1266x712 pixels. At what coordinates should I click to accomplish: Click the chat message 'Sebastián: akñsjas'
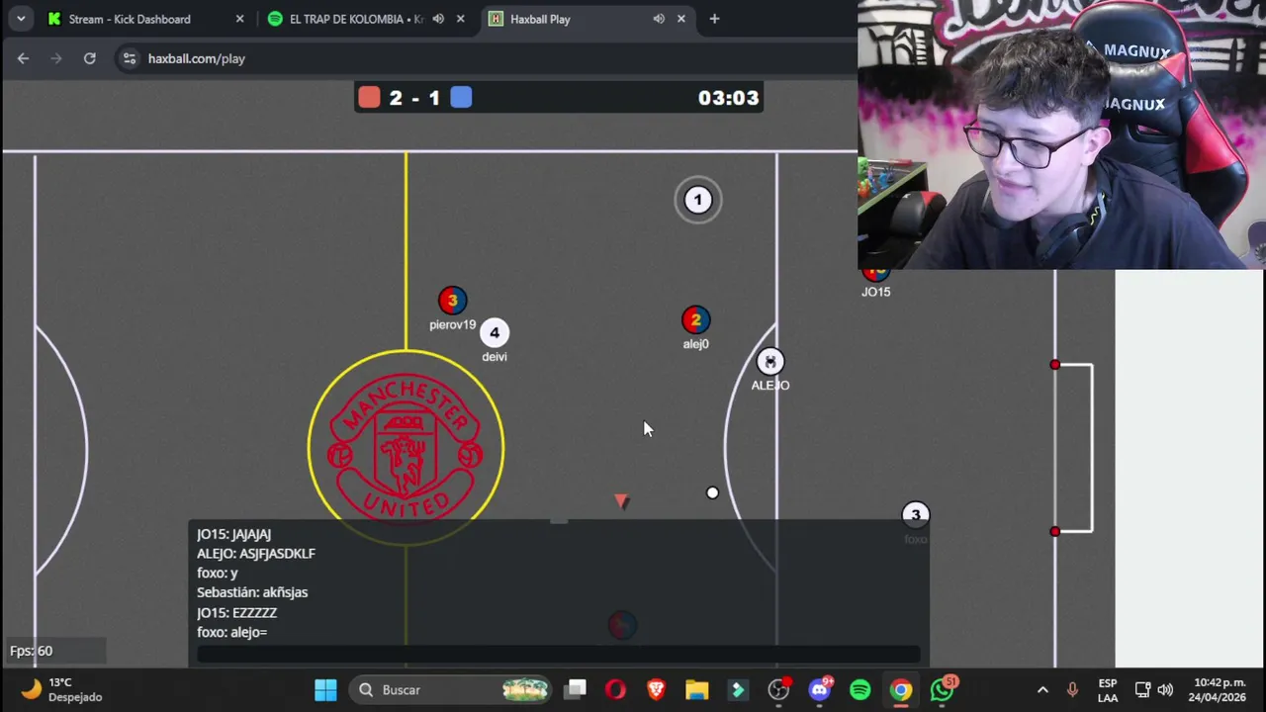[252, 592]
